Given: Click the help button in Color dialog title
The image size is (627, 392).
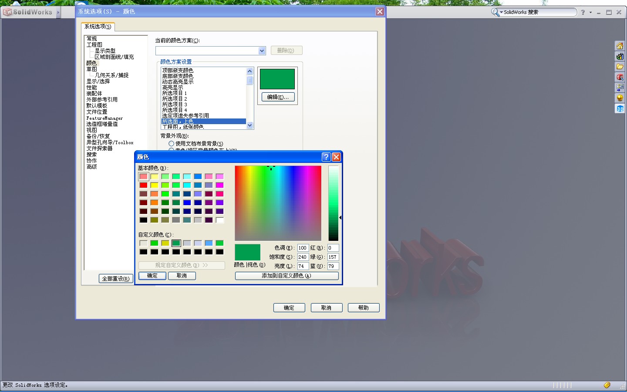Looking at the screenshot, I should tap(326, 157).
